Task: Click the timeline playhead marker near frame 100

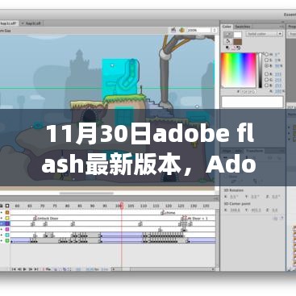Action: point(122,206)
